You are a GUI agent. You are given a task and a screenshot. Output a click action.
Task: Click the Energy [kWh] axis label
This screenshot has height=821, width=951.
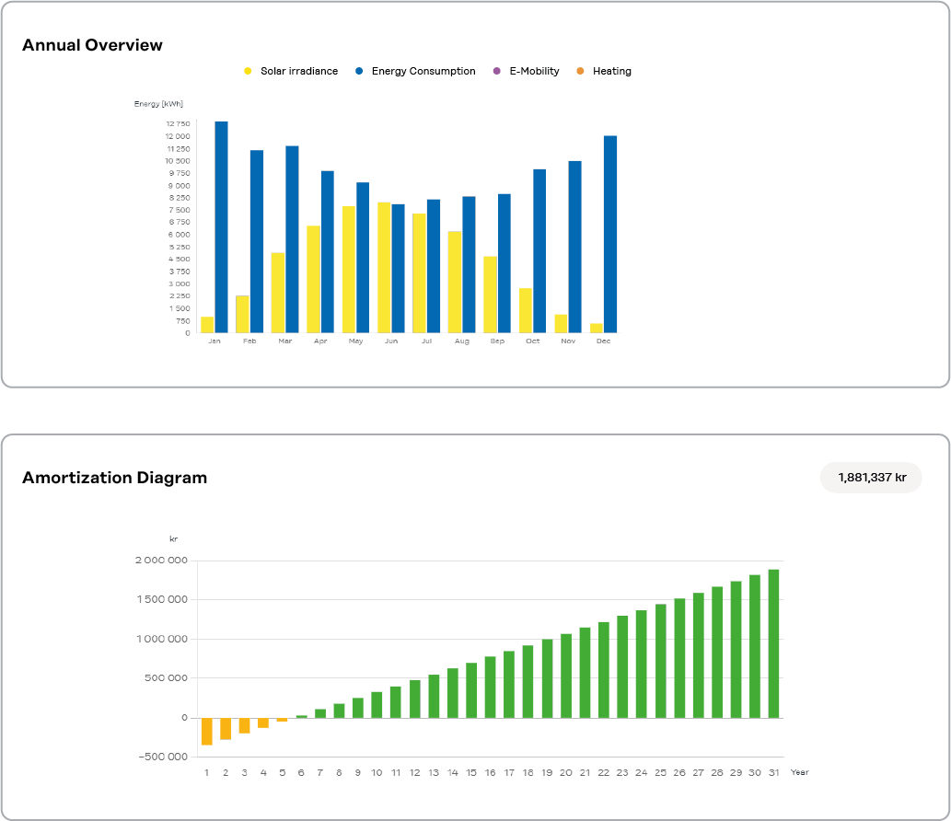[158, 104]
